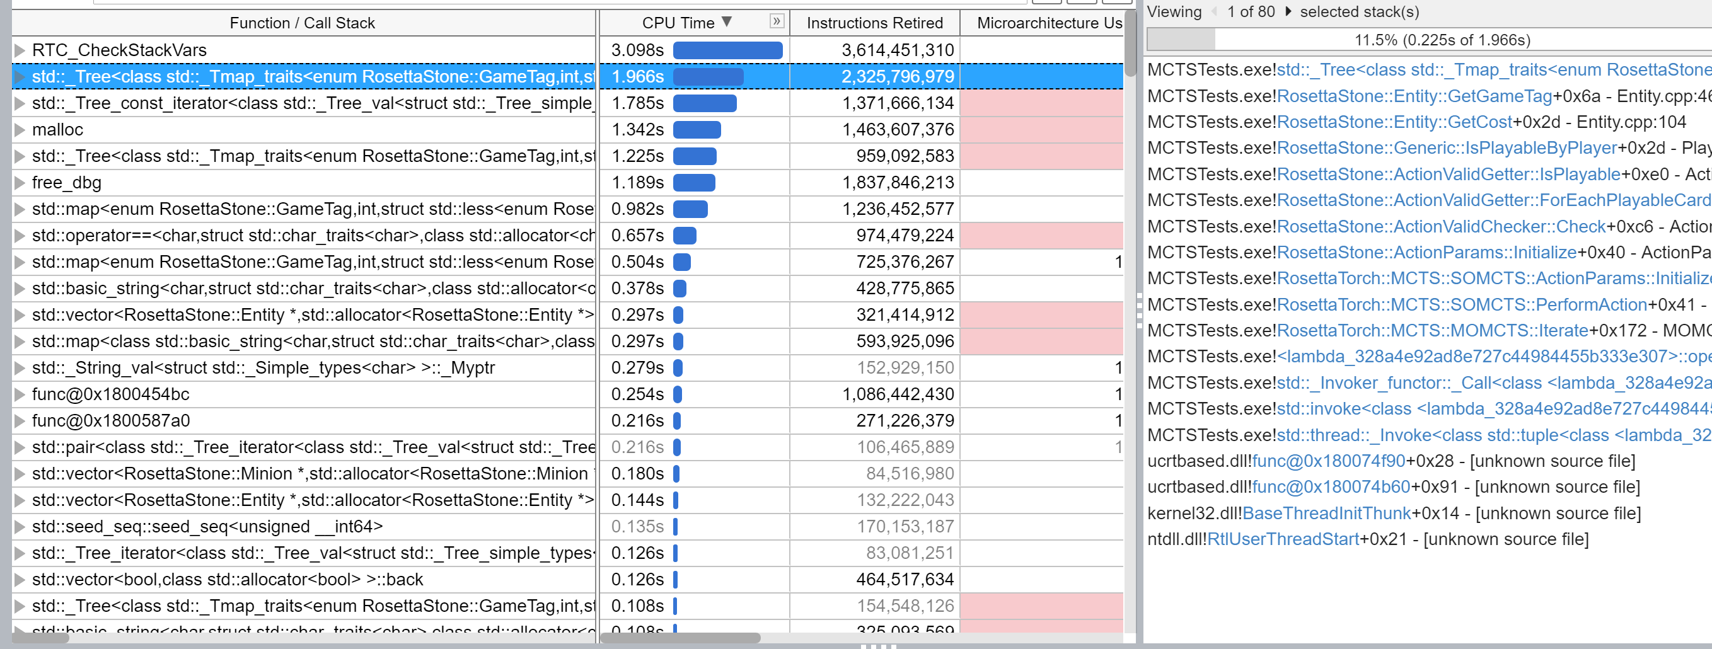Screen dimensions: 1712x649
Task: Open the func@0x180074b60 ucrtbased frame
Action: [1331, 487]
